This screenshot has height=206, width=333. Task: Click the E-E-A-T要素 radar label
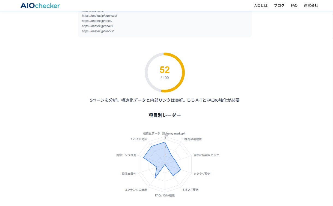(x=191, y=190)
